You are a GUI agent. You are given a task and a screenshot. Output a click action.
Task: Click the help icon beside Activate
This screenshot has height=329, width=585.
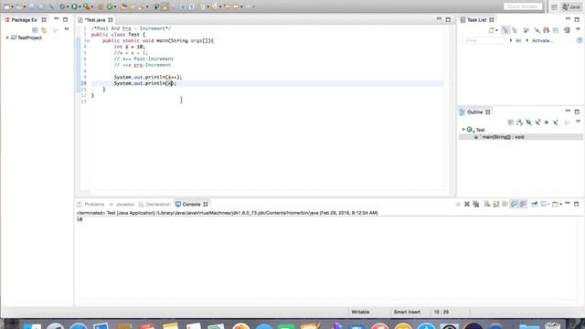580,40
